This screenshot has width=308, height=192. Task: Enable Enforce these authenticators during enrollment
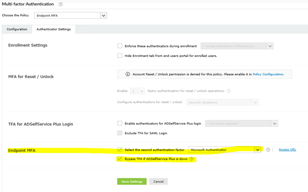120,46
